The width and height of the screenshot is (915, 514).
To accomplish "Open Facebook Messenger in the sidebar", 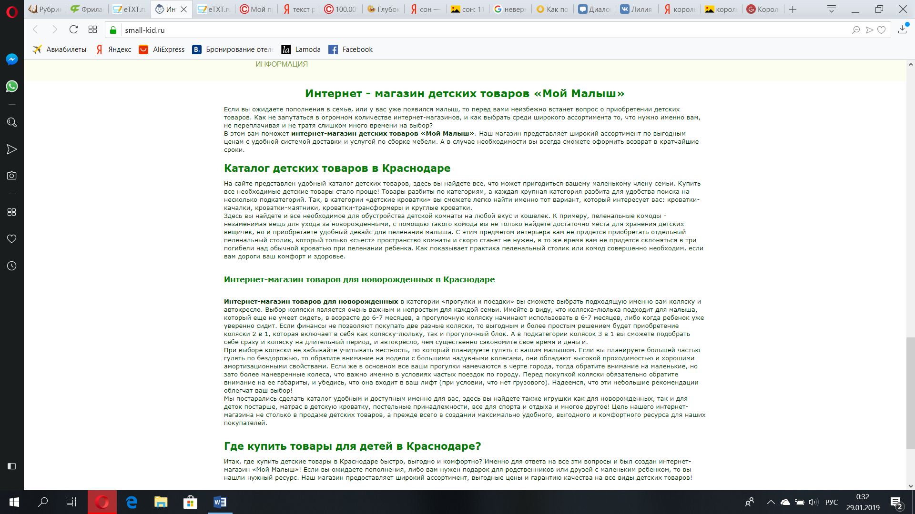I will 11,59.
